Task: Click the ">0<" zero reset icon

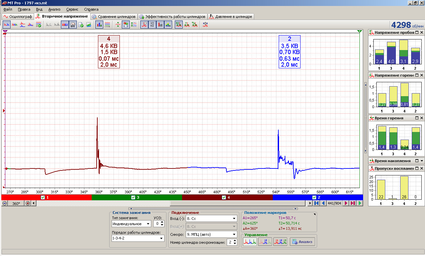Action: tap(205, 24)
